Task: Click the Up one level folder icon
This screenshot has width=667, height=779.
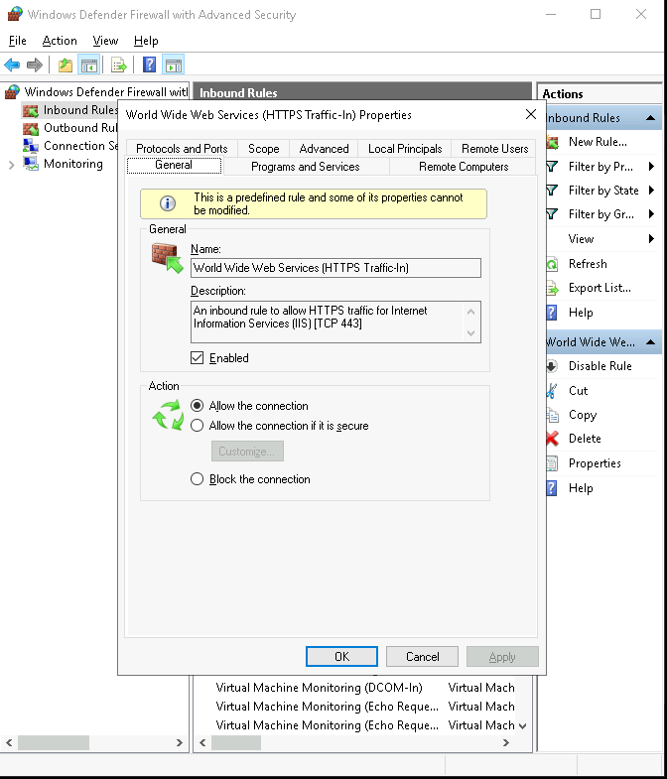Action: (x=66, y=65)
